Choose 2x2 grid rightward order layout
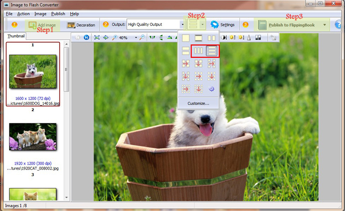The image size is (345, 211). (186, 63)
